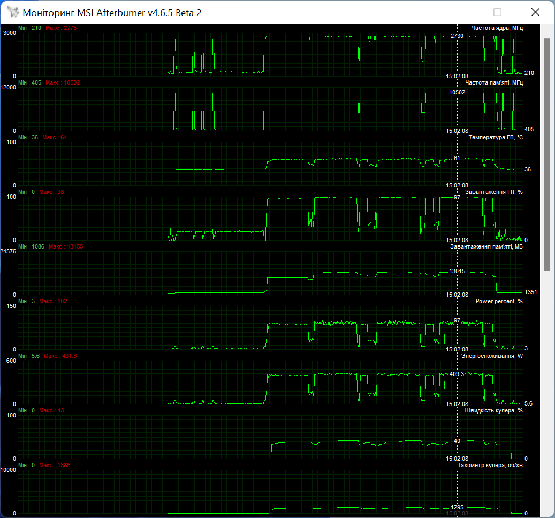Click the current value 405 of memory clock

tap(529, 129)
